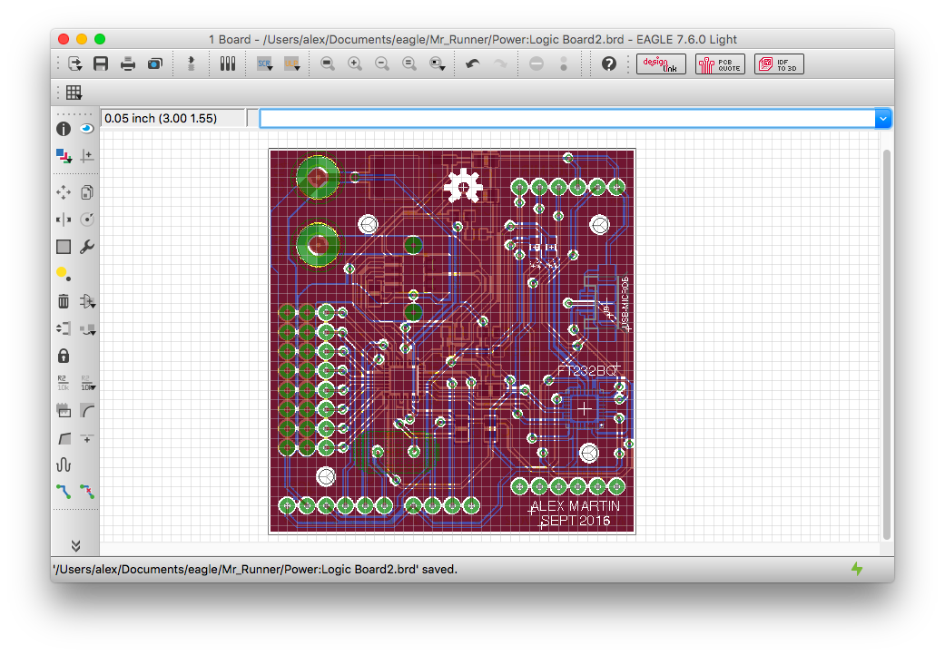
Task: Select the Group rectangle tool
Action: coord(64,247)
